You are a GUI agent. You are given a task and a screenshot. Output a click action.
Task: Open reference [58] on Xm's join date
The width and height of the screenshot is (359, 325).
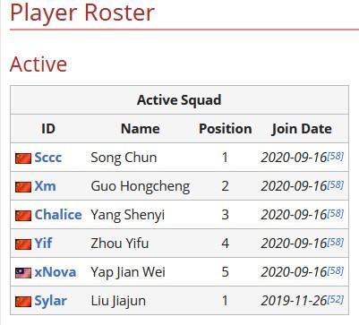tap(336, 184)
